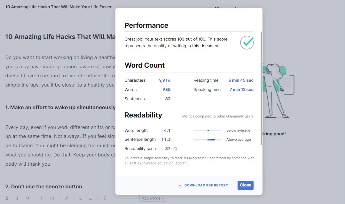Click the green performance checkmark
The height and width of the screenshot is (204, 345).
[247, 42]
